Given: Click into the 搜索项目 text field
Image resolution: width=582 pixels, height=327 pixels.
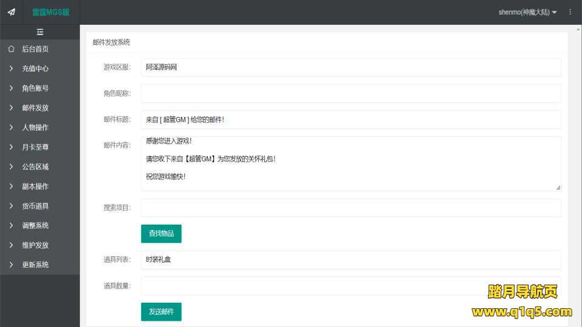Looking at the screenshot, I should tap(351, 208).
